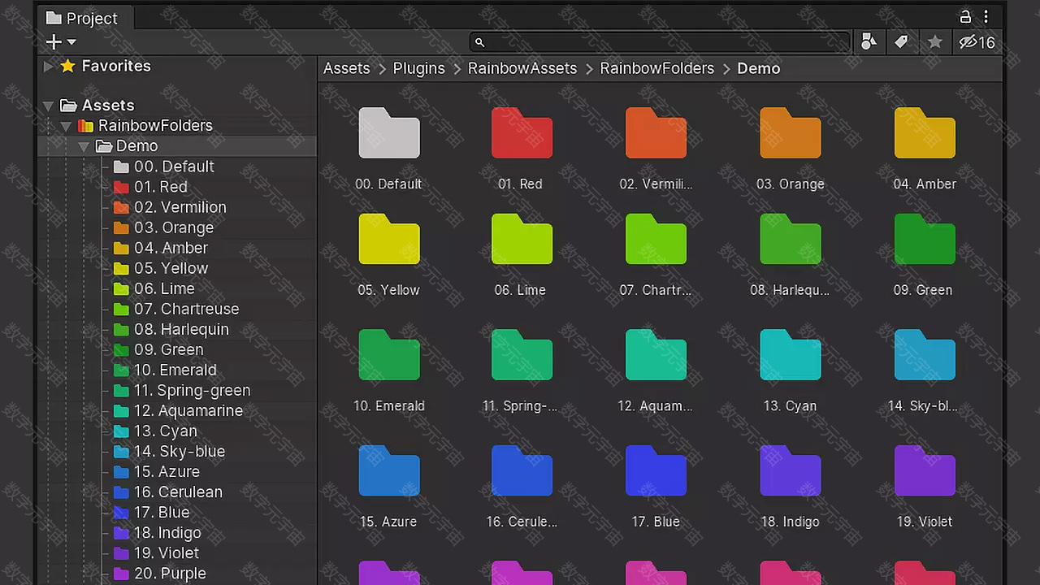1040x585 pixels.
Task: Select 13. Cyan in the tree
Action: pyautogui.click(x=166, y=431)
